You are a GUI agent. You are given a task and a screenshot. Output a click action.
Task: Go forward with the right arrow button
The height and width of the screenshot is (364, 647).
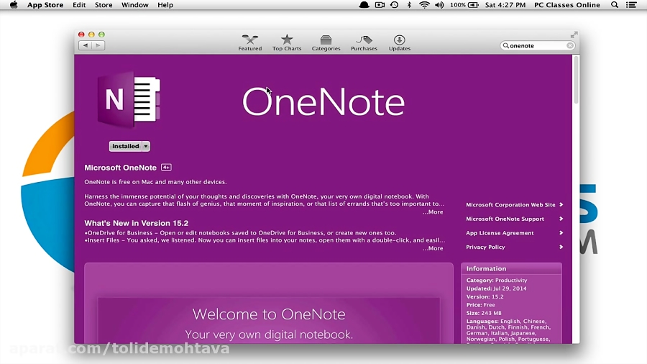98,45
